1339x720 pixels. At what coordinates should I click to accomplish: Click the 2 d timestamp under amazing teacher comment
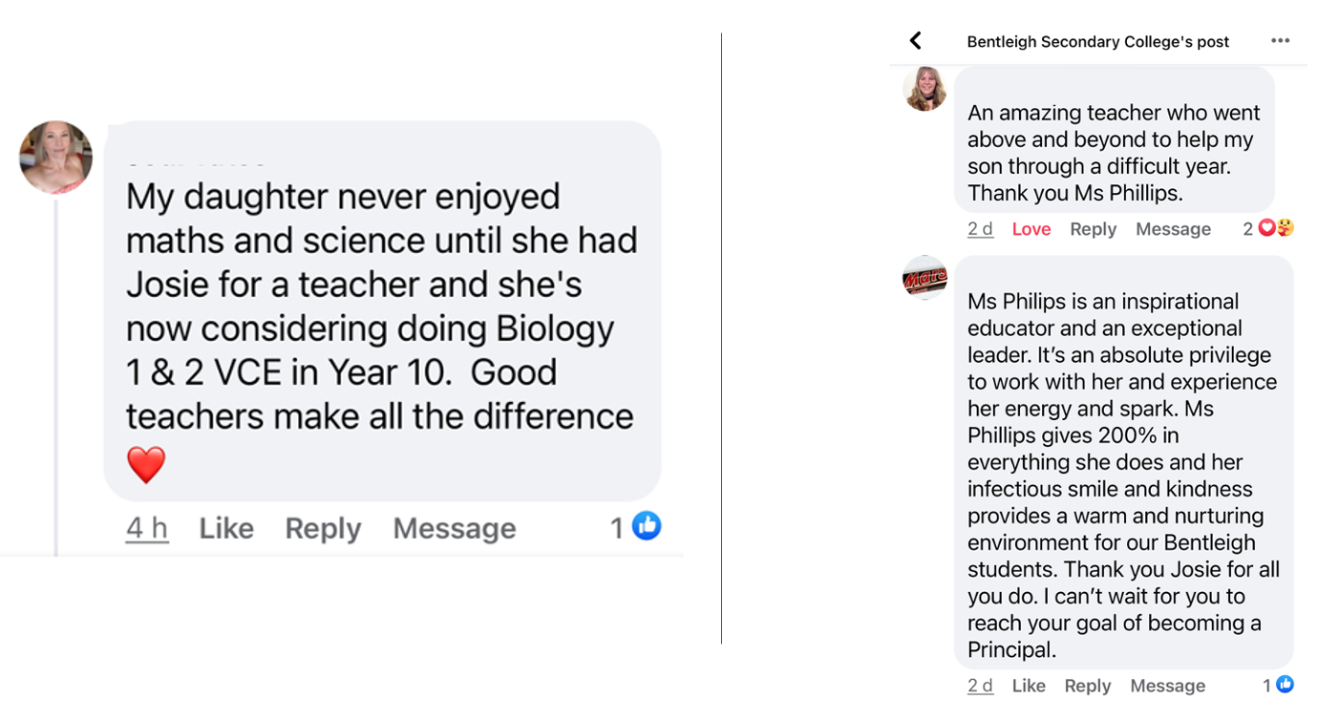tap(980, 229)
